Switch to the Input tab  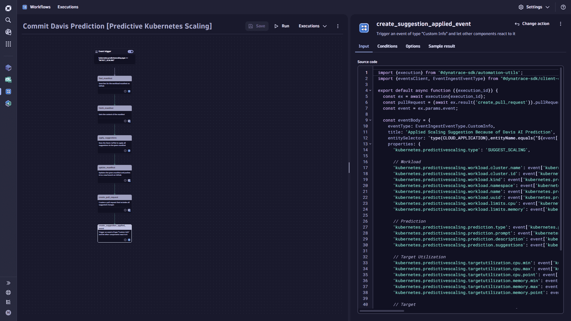click(x=364, y=46)
